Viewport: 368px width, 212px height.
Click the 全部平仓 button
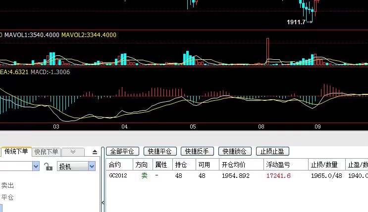coord(122,151)
